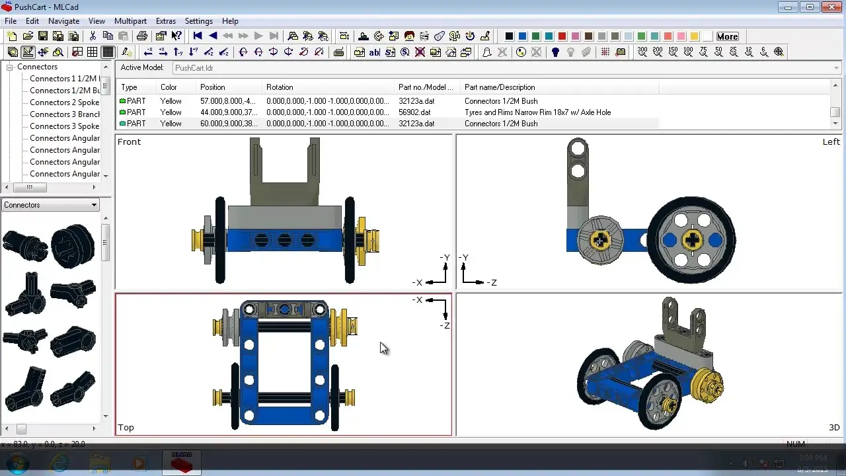Sort list by the Type column header
Image resolution: width=846 pixels, height=476 pixels.
point(136,87)
